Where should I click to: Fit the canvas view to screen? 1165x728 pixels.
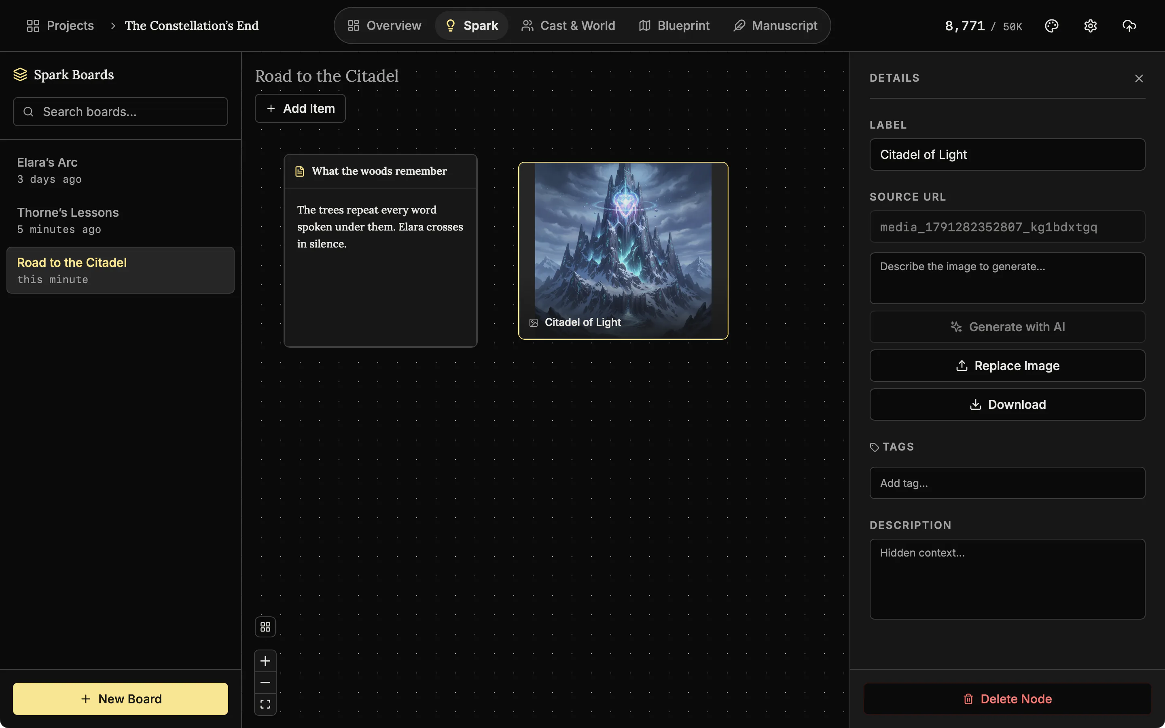tap(265, 704)
